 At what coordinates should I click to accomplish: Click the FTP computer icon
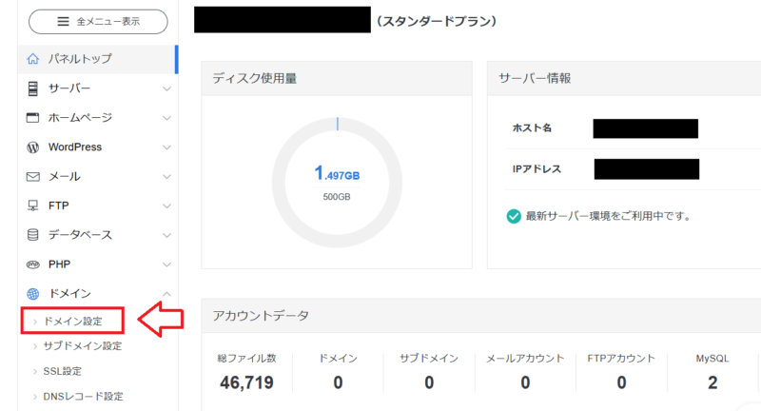pos(32,205)
